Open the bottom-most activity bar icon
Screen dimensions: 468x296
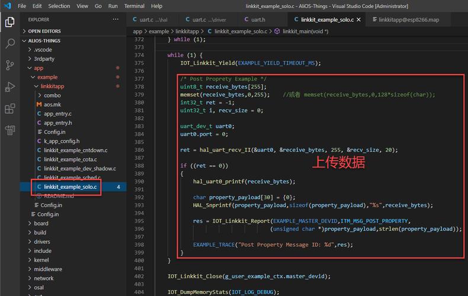tap(10, 130)
